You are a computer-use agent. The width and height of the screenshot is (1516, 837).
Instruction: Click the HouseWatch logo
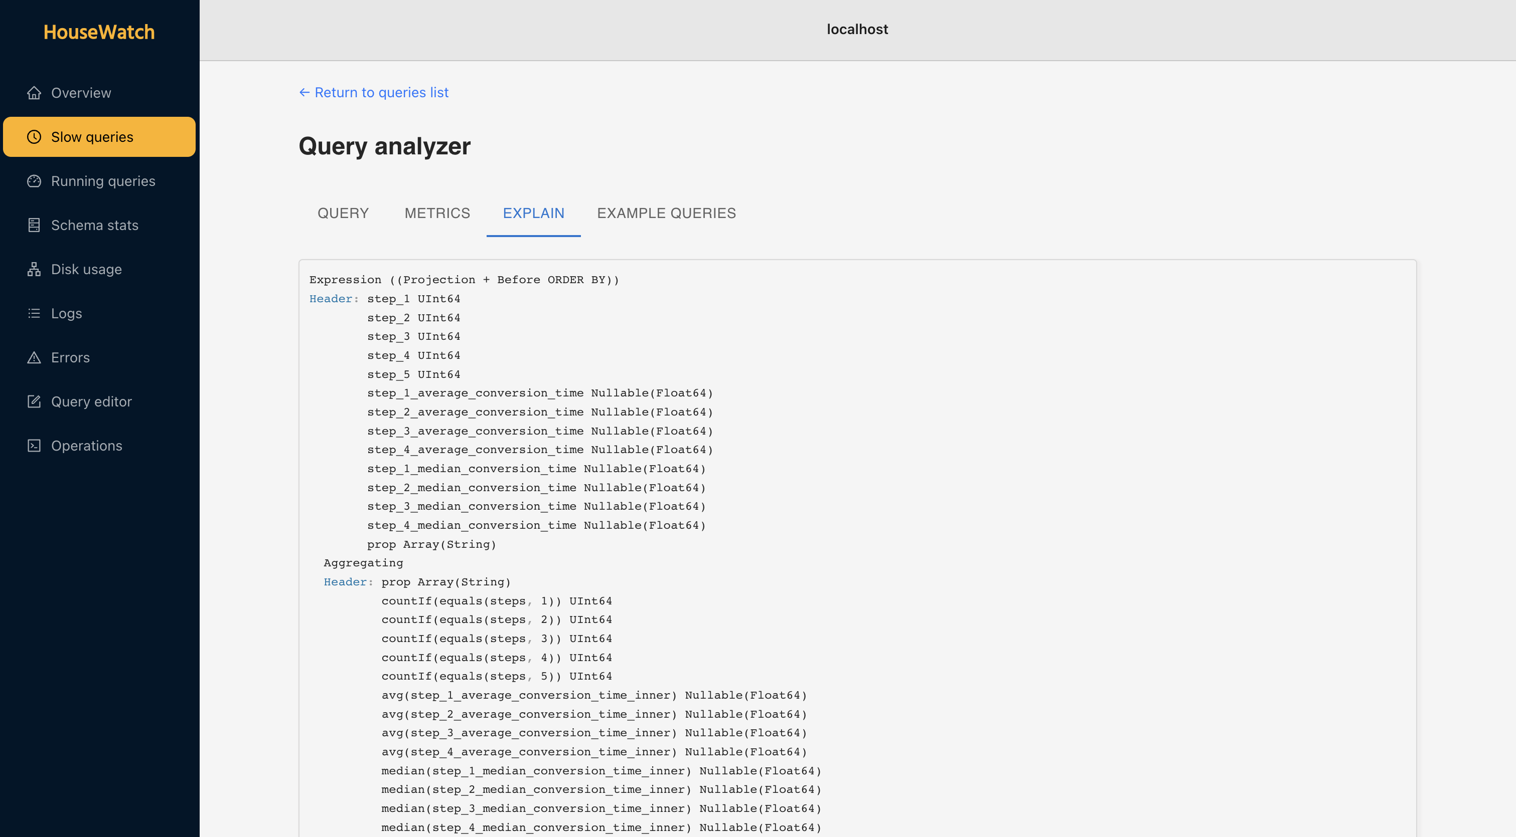[x=99, y=32]
